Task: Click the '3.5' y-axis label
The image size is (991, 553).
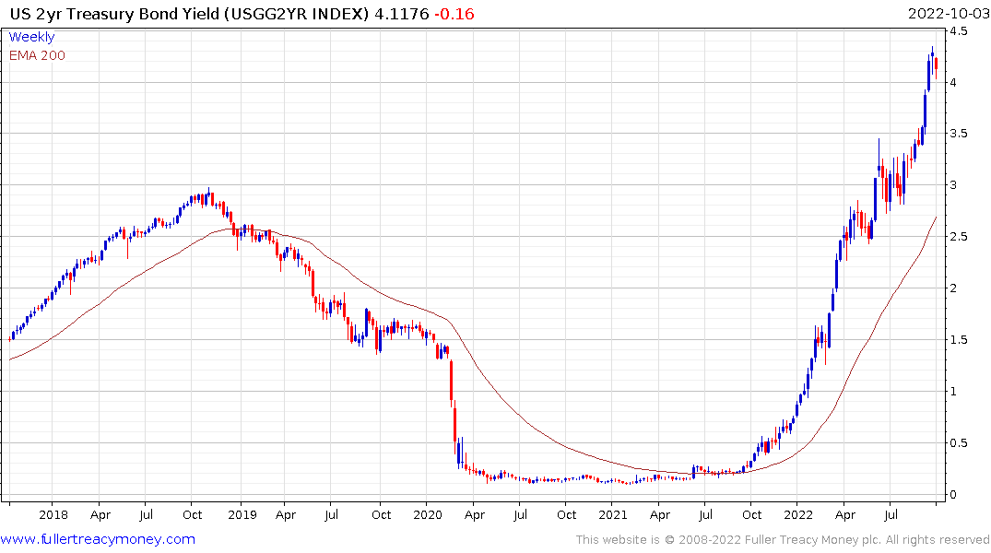Action: [x=958, y=134]
